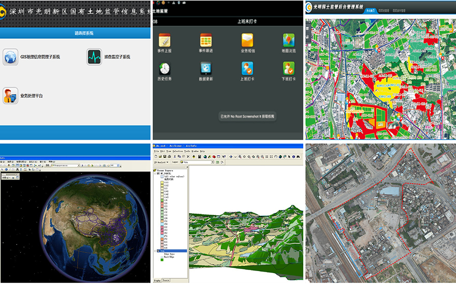Image resolution: width=456 pixels, height=284 pixels.
Task: Tap the 下班打卡 clock-out icon
Action: (x=289, y=68)
